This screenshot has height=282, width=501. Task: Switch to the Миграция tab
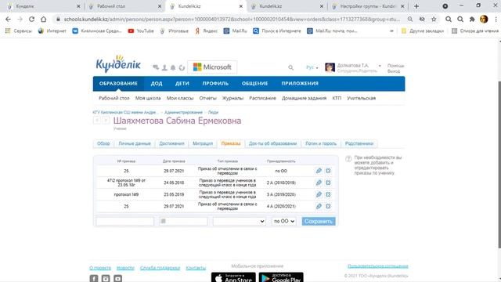[203, 143]
